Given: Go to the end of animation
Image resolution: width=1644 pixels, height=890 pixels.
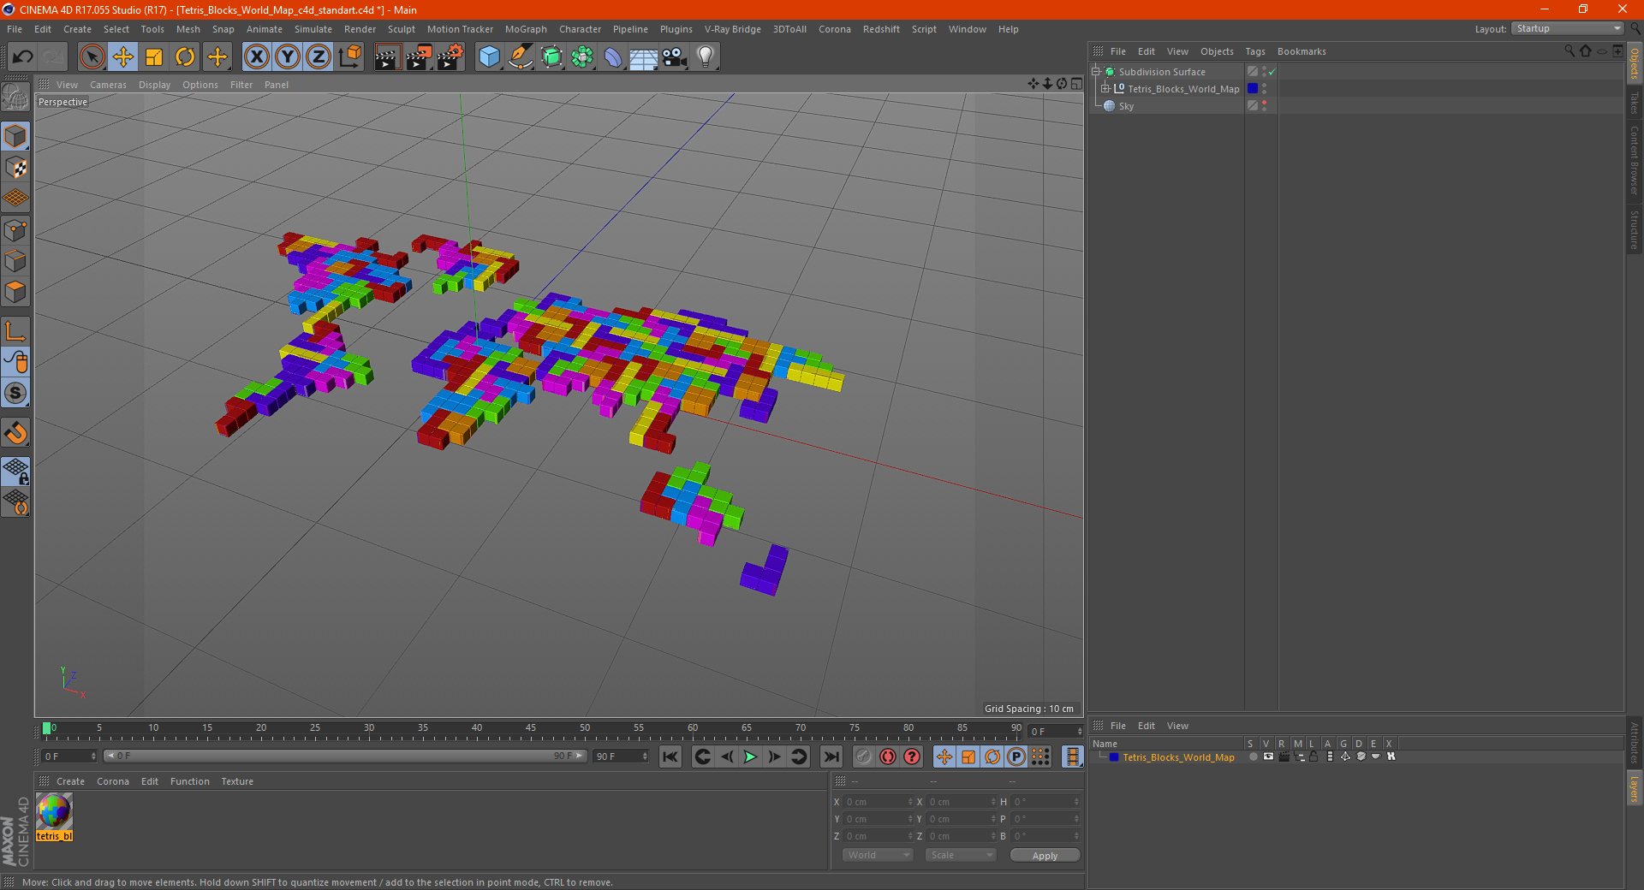Looking at the screenshot, I should click(831, 756).
